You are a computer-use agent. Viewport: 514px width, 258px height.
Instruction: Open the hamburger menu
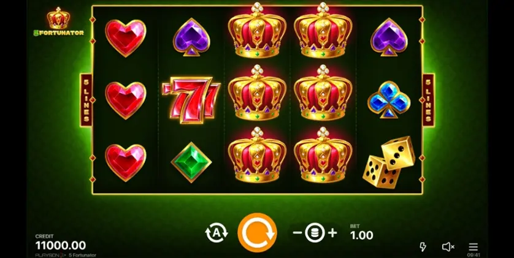[x=473, y=247]
